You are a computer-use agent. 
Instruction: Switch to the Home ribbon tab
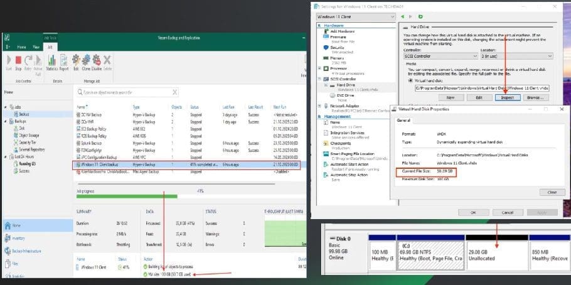(21, 47)
